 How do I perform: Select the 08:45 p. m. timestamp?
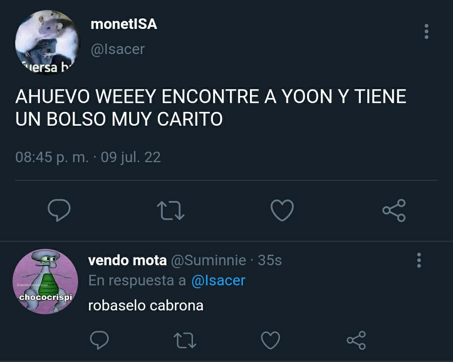pos(52,158)
